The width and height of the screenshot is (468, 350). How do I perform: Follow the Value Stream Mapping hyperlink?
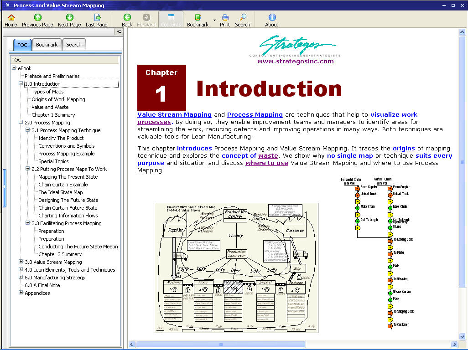click(x=174, y=114)
